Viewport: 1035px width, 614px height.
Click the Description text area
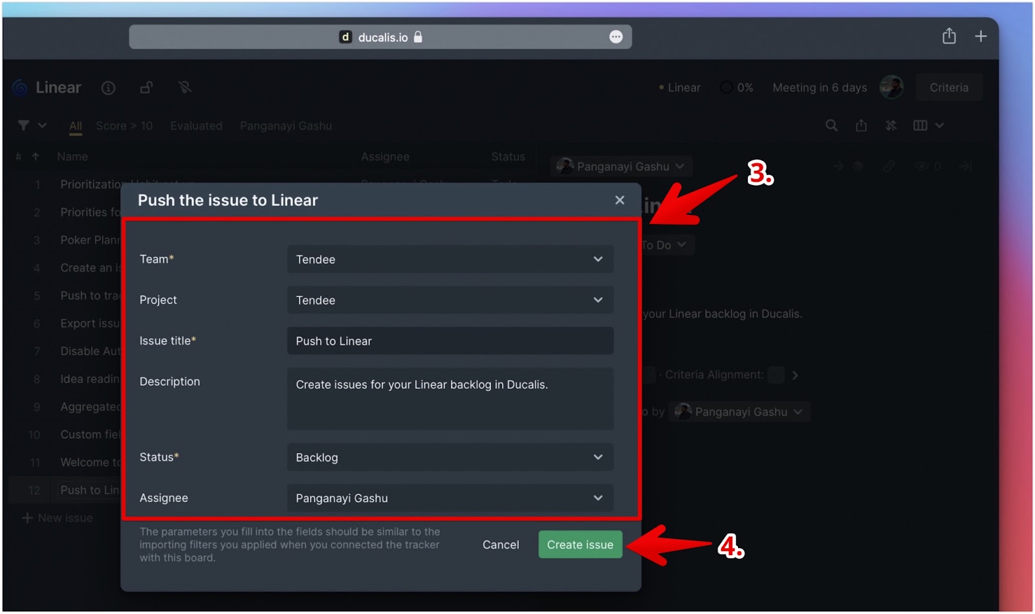(x=450, y=399)
